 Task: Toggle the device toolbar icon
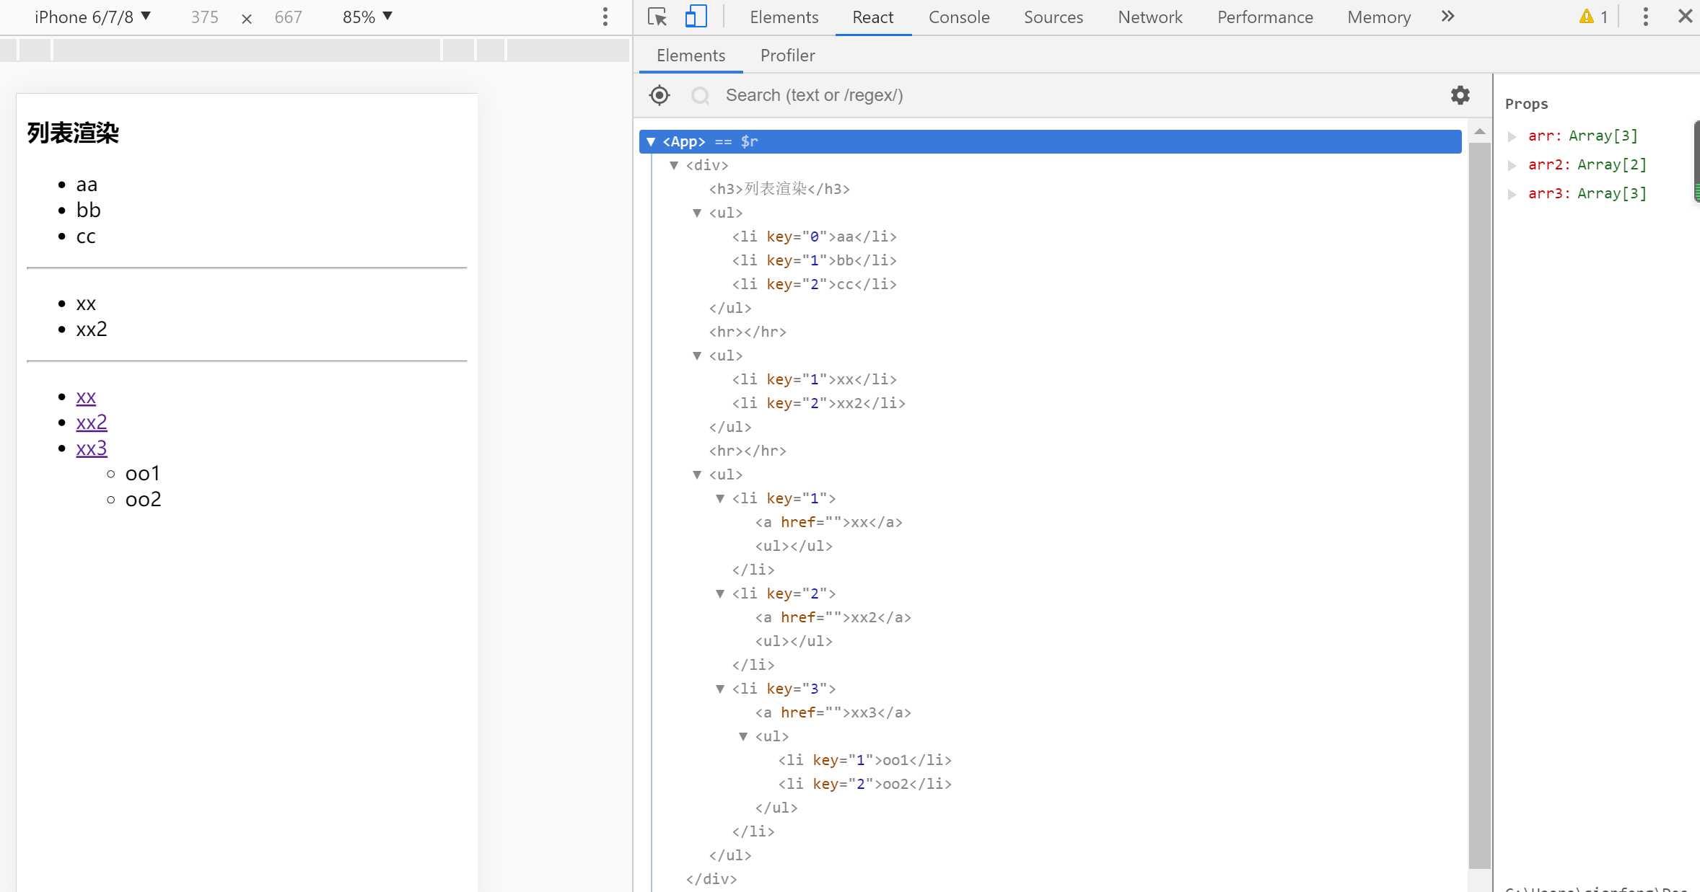[x=696, y=17]
